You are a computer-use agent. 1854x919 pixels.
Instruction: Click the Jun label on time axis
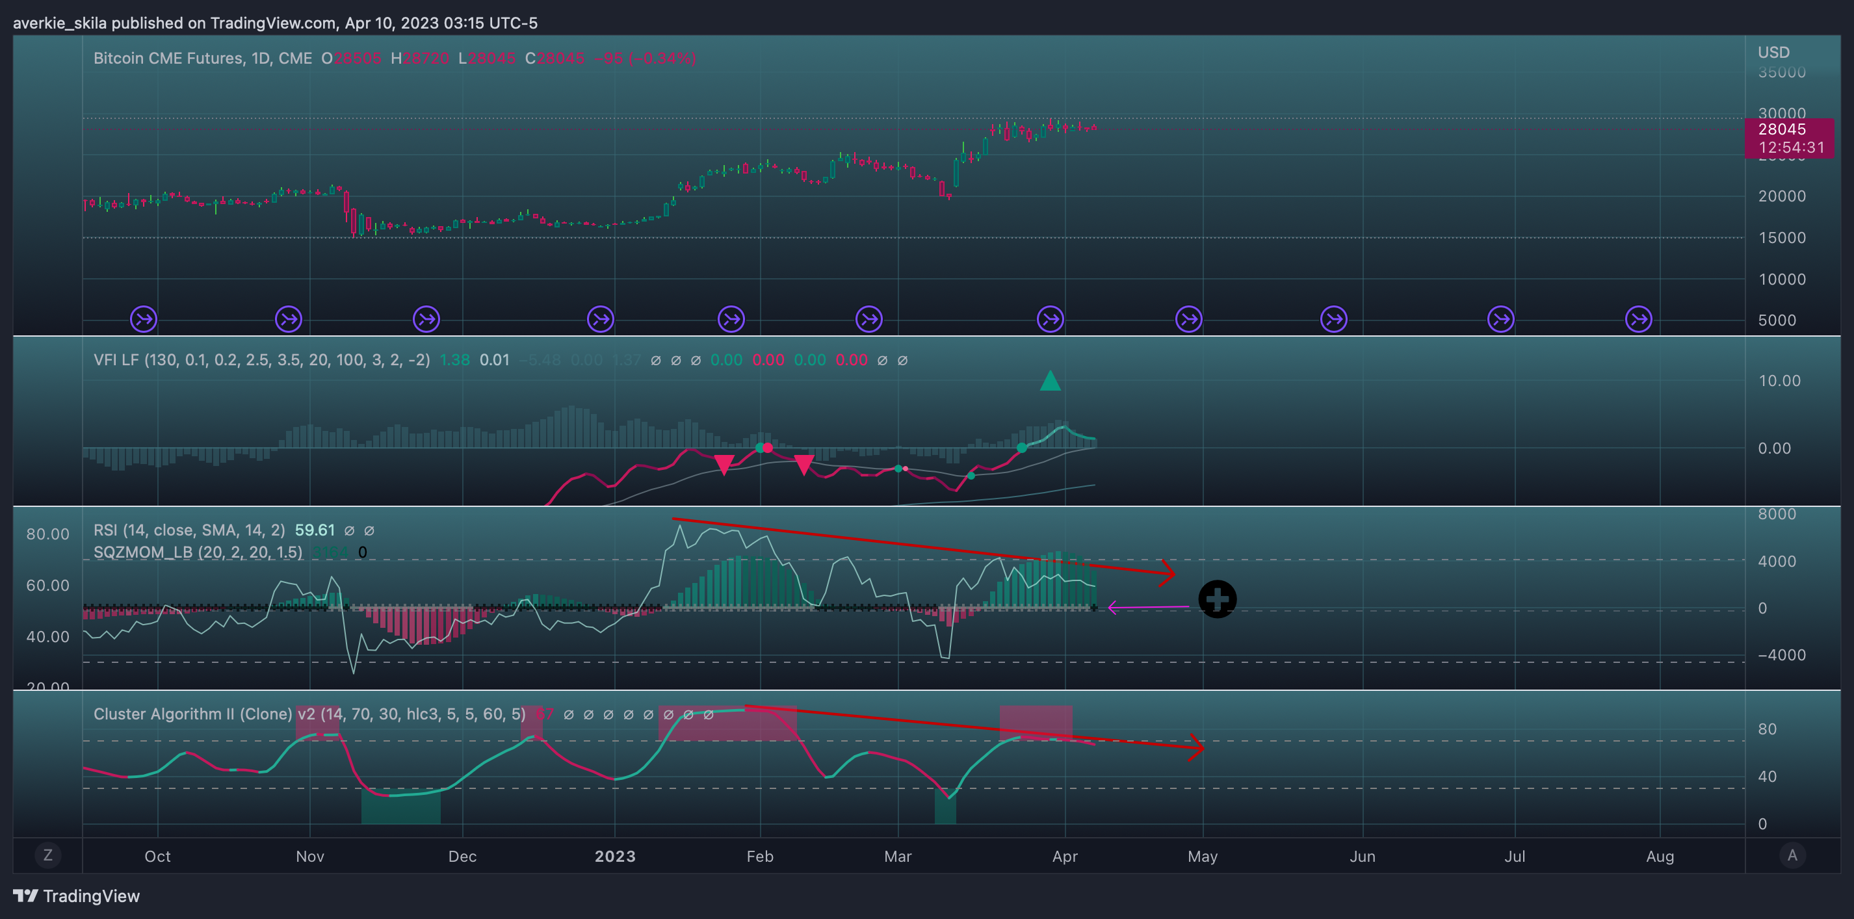click(1363, 857)
